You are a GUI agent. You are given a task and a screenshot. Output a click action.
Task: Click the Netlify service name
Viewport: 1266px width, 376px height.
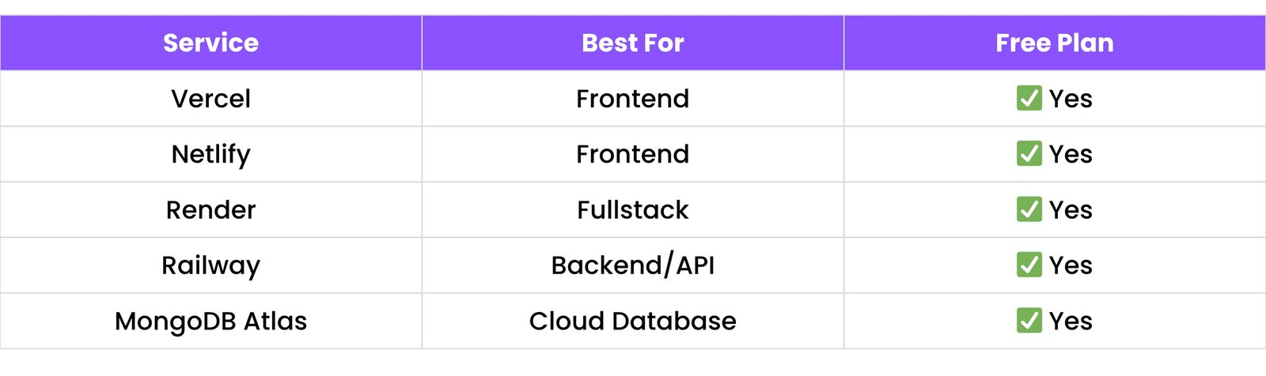(210, 154)
